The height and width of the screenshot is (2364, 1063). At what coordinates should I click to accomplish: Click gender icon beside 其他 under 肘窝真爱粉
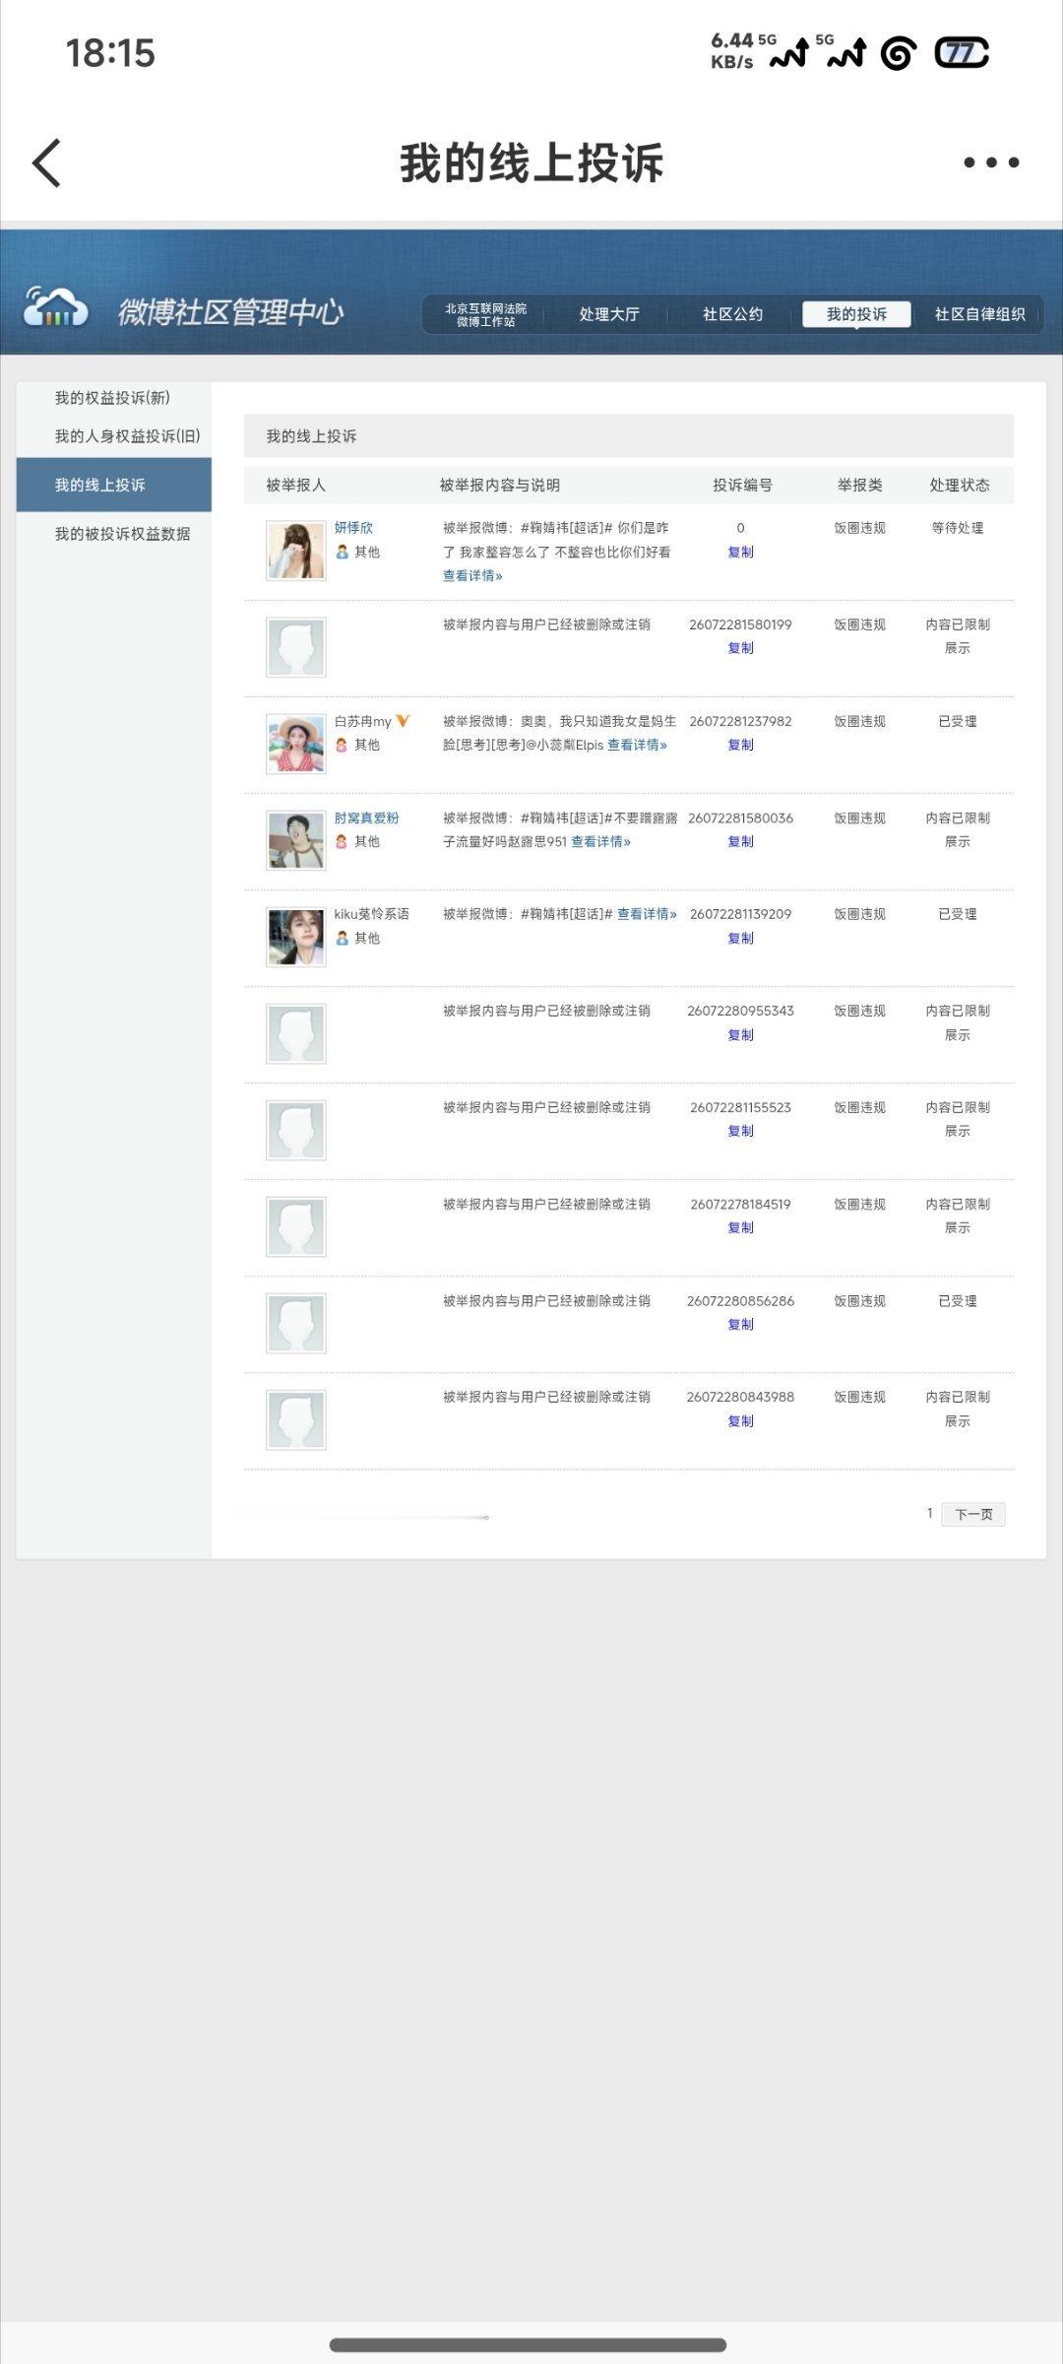coord(342,842)
